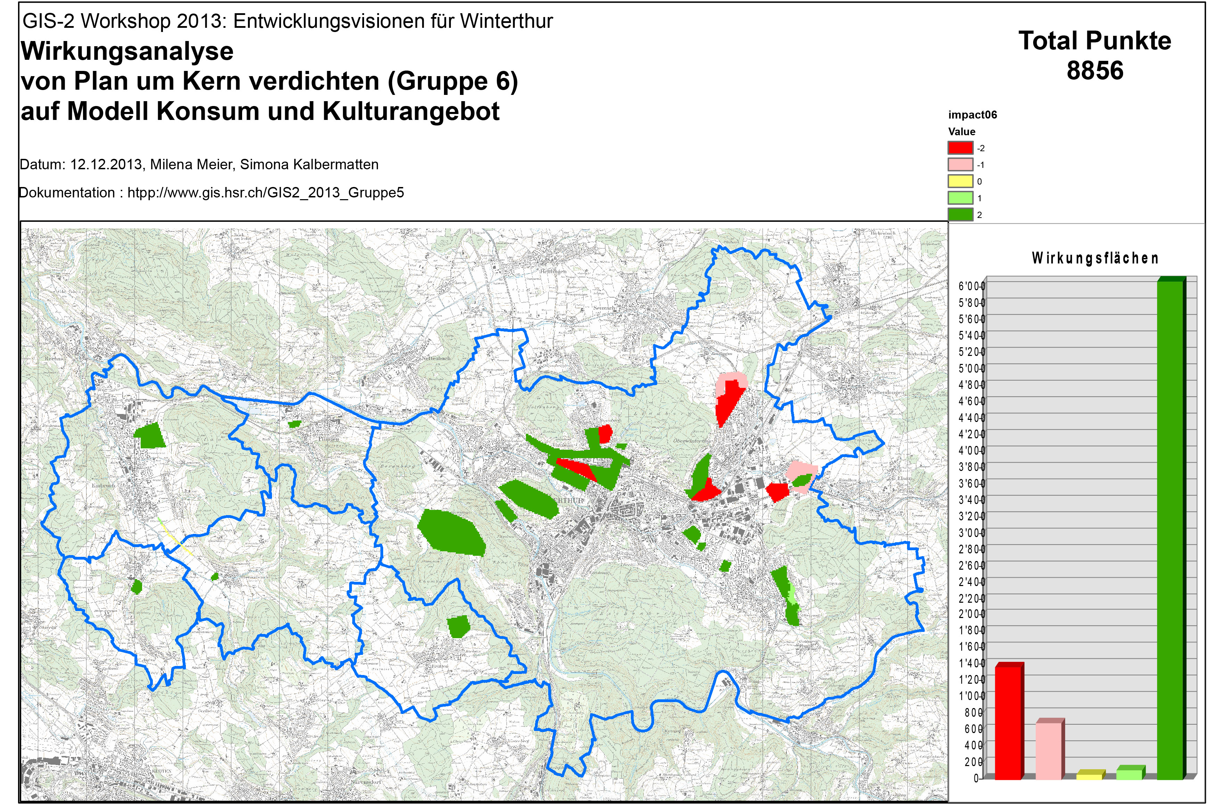Click the Wirkungsanalyse heading text
Viewport: 1219px width, 805px height.
pos(127,51)
